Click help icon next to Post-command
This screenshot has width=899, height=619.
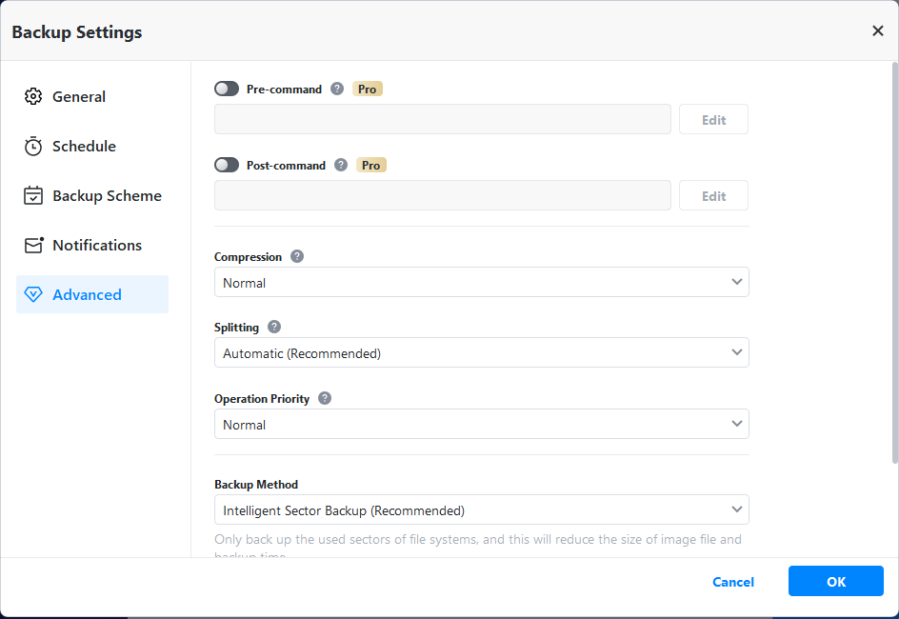341,165
